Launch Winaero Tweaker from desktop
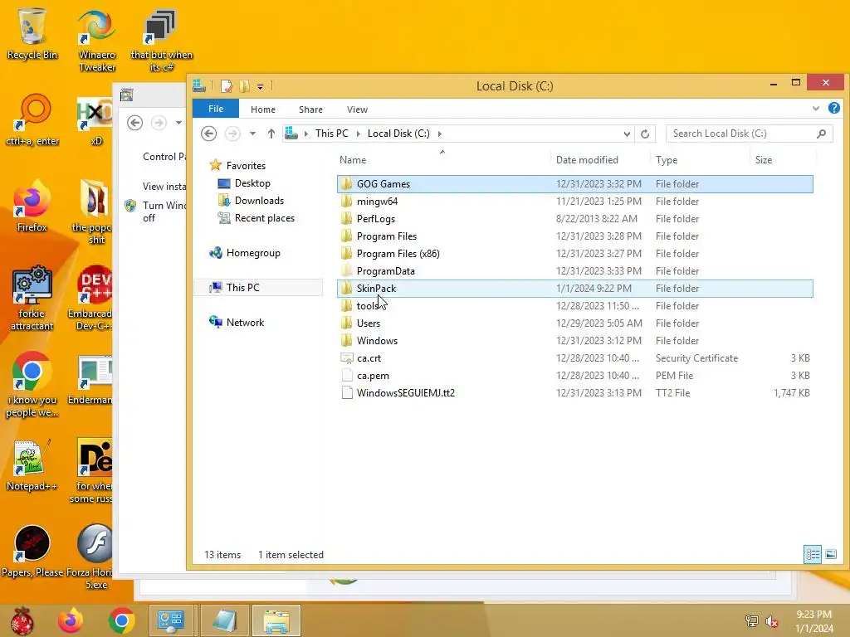Image resolution: width=850 pixels, height=637 pixels. [97, 41]
